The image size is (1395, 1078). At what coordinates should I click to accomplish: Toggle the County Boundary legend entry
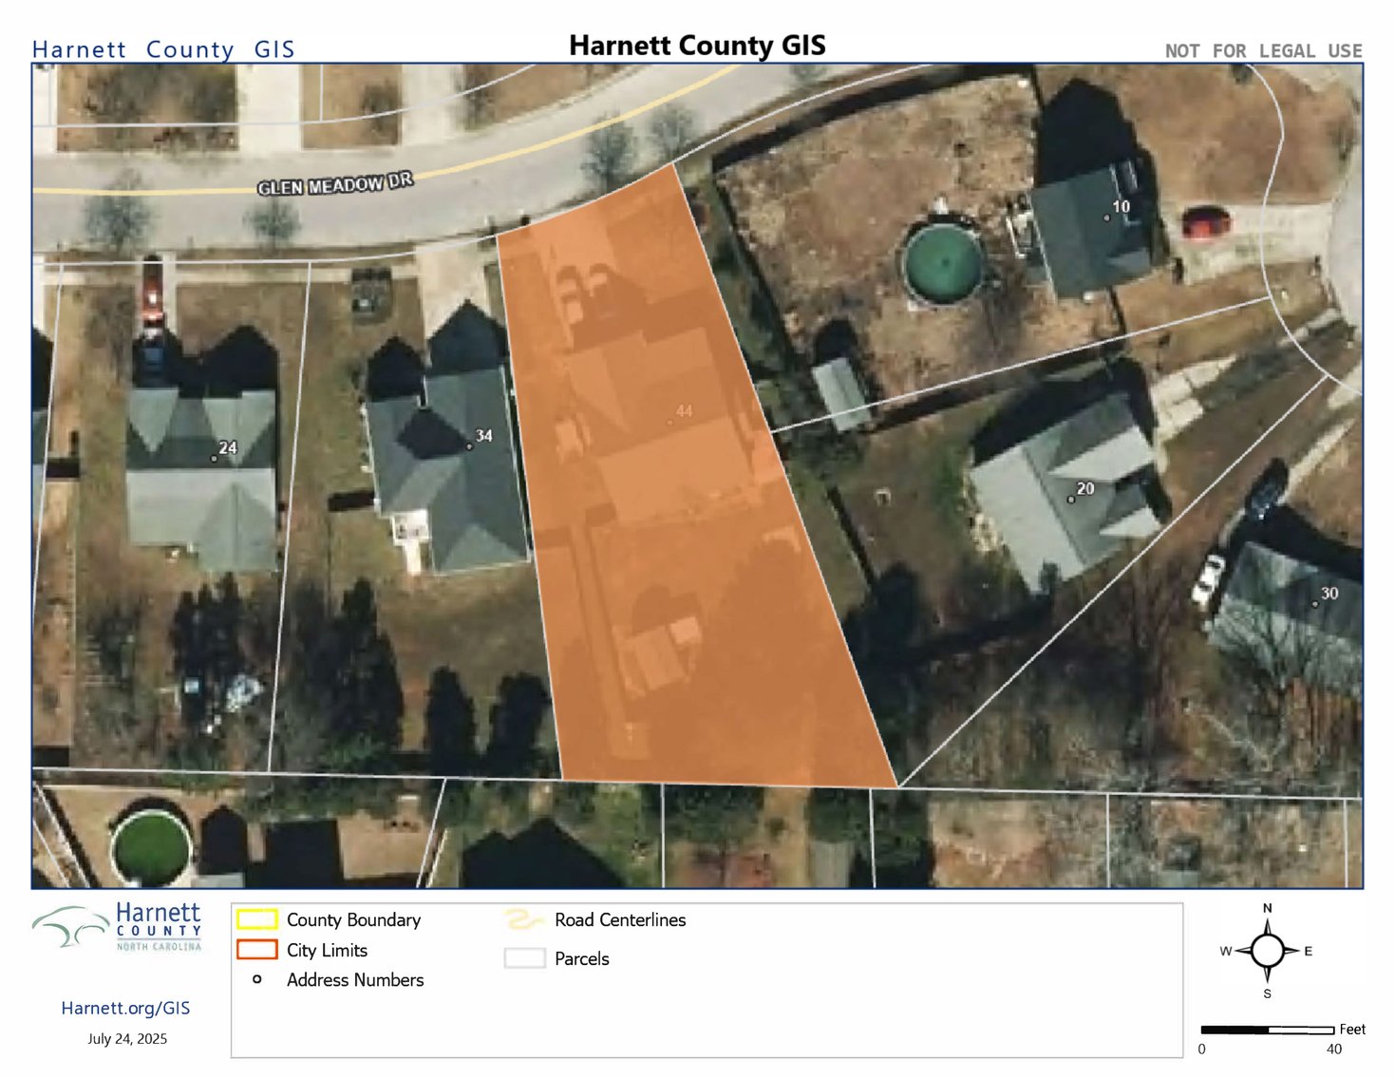(x=353, y=919)
